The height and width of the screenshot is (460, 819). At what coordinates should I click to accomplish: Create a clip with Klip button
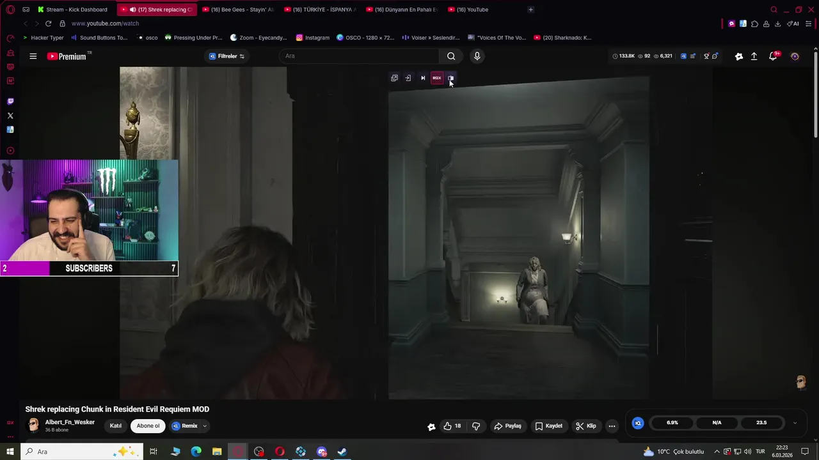pyautogui.click(x=586, y=426)
